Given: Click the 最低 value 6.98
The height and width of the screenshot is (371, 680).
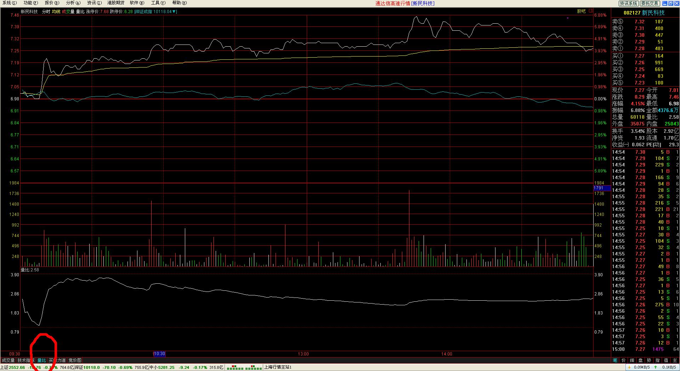Looking at the screenshot, I should point(674,104).
